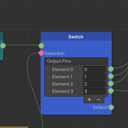Viewport: 128px width, 128px height.
Task: Click the Element 1 value field
Action: tap(94, 77)
